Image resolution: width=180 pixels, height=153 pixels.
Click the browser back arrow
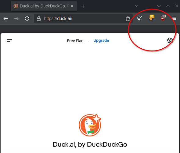point(5,19)
